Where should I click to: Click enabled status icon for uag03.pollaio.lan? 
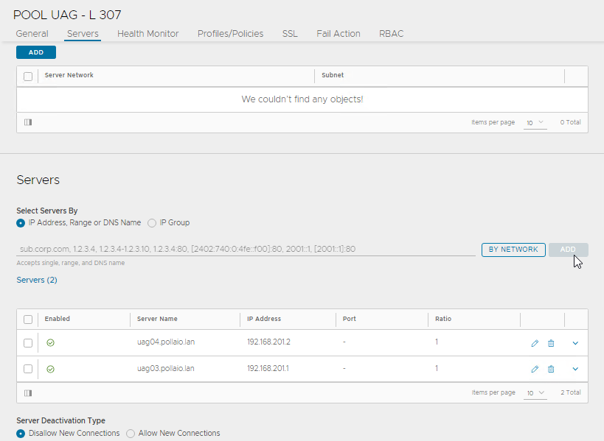[x=50, y=369]
